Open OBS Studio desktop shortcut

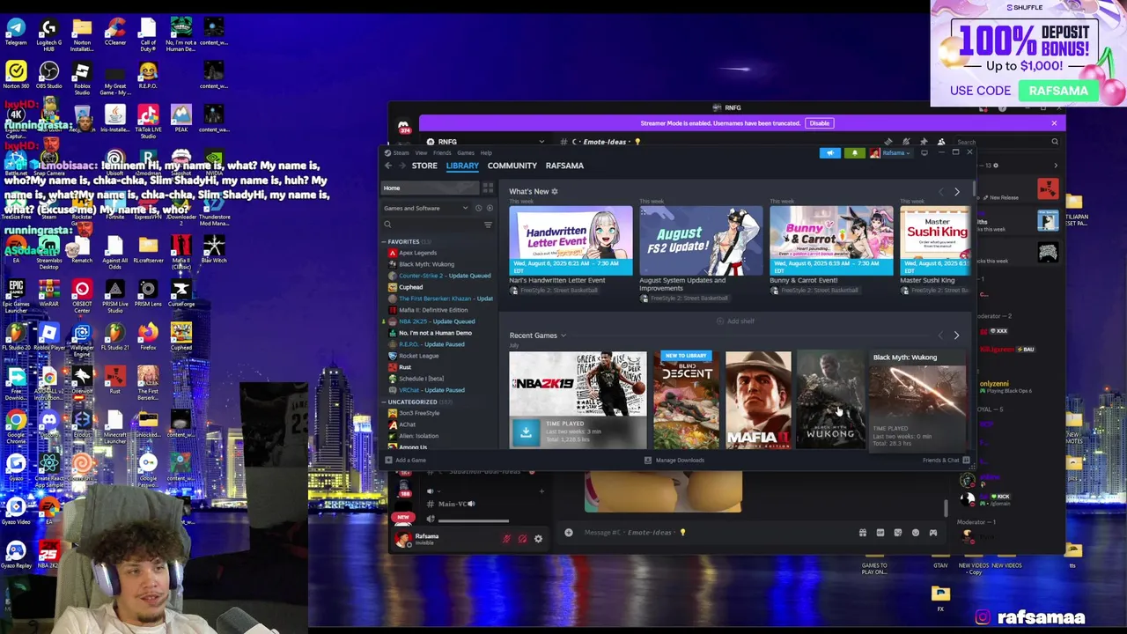(48, 75)
